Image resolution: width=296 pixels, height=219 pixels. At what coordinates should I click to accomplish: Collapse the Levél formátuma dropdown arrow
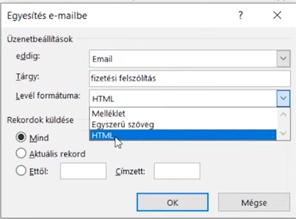pos(283,98)
